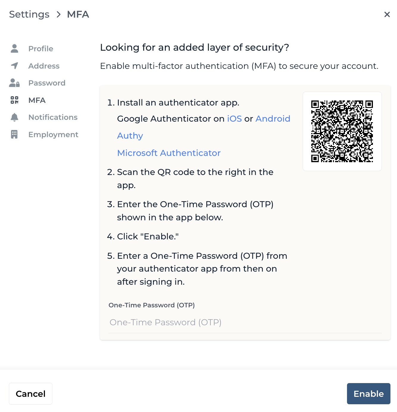
Task: Open the iOS Google Authenticator link
Action: (234, 119)
